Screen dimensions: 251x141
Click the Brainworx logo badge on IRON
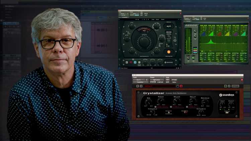169,62
